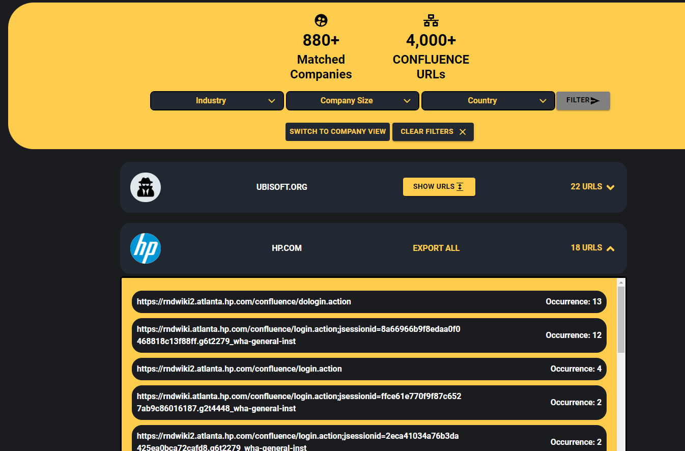Open the Country dropdown

488,101
